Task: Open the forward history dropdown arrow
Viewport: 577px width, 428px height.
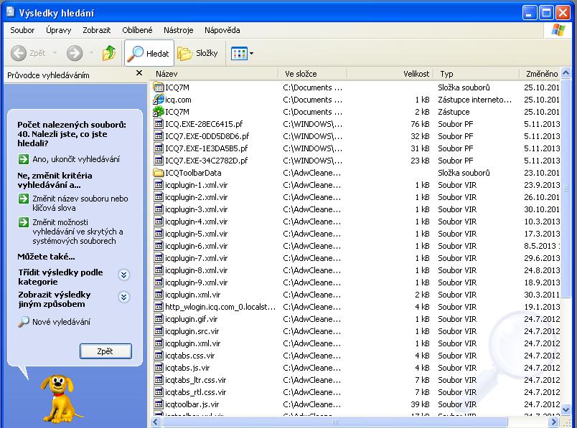Action: 91,53
